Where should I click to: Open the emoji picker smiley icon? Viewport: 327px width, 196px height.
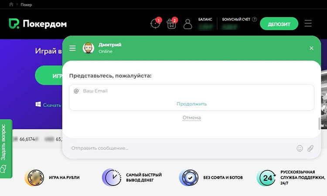click(300, 148)
